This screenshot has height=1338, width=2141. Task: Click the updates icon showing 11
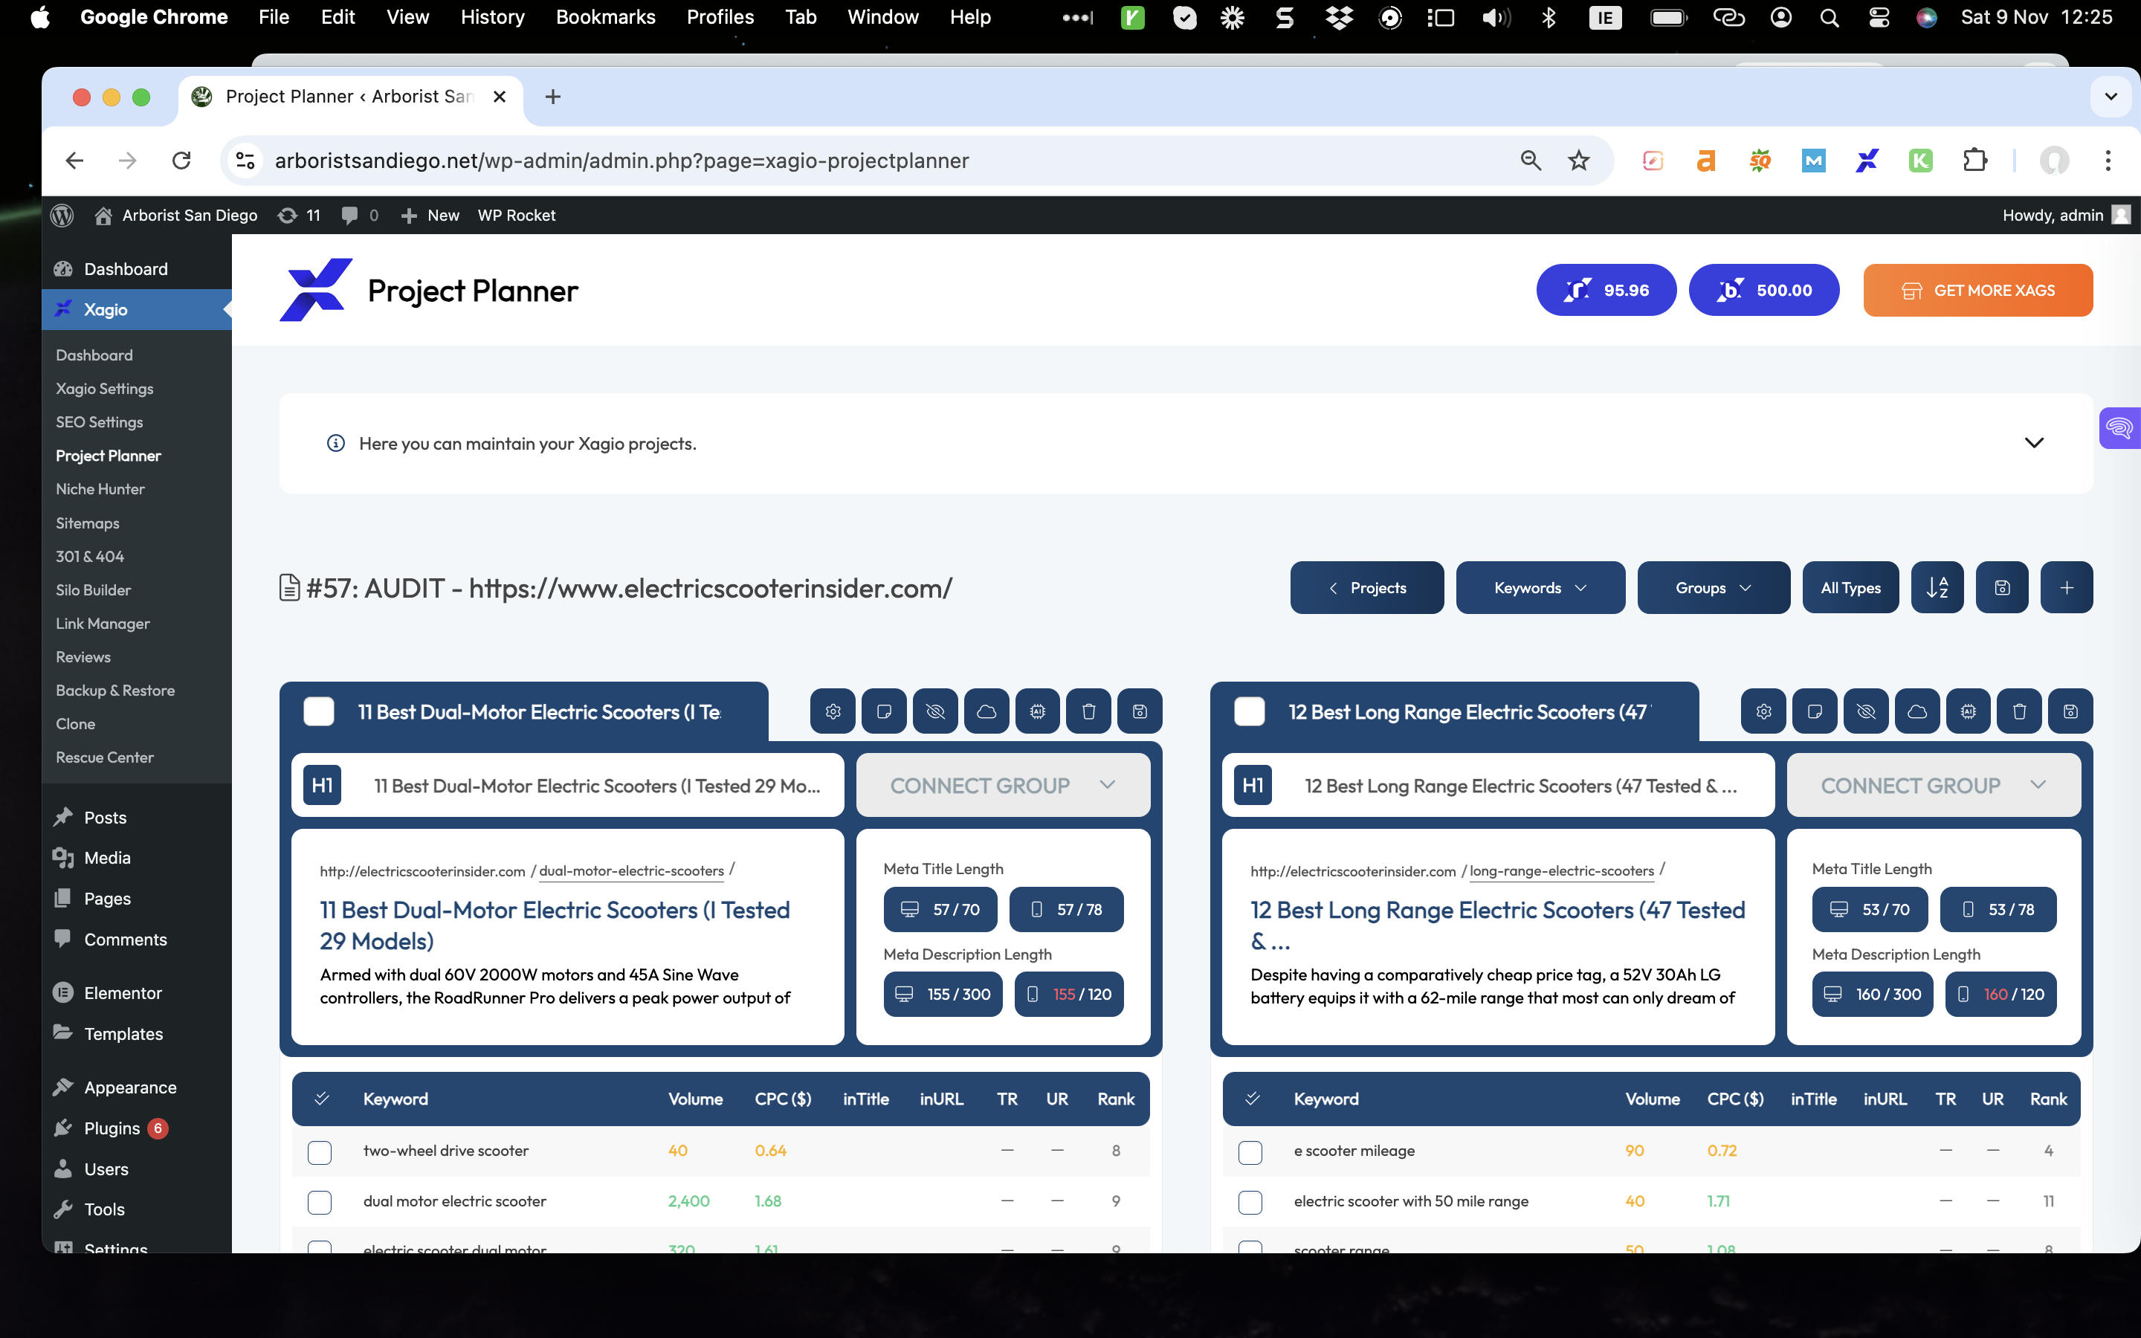[298, 215]
